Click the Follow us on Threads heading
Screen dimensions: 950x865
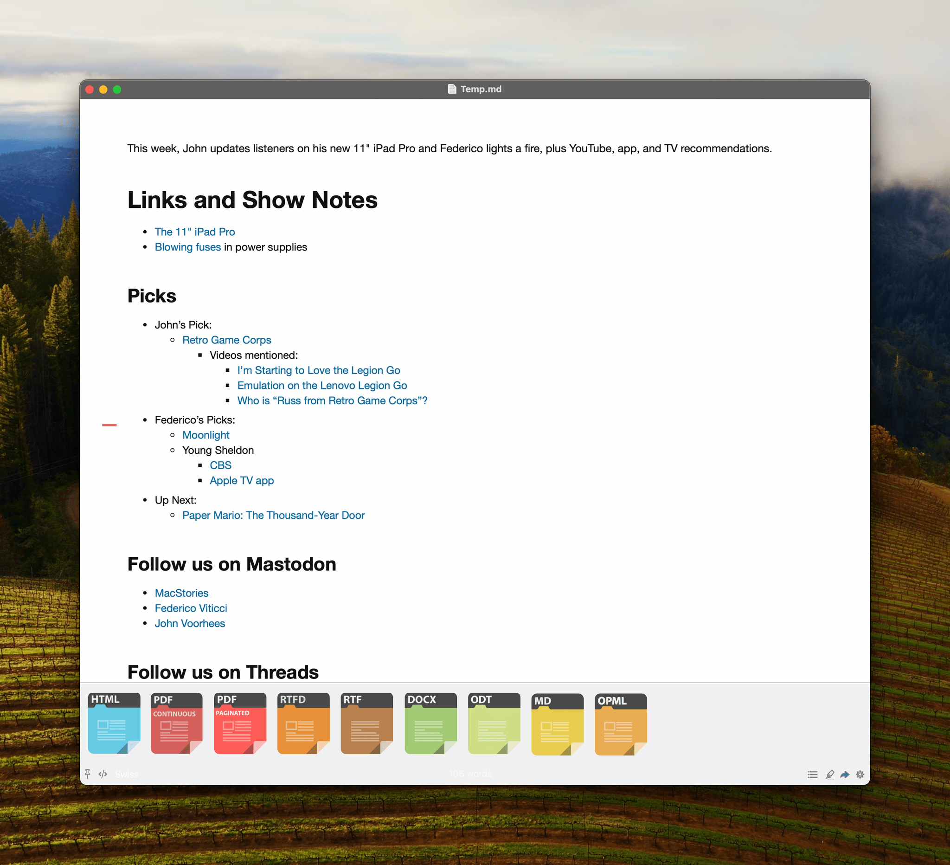click(x=223, y=672)
